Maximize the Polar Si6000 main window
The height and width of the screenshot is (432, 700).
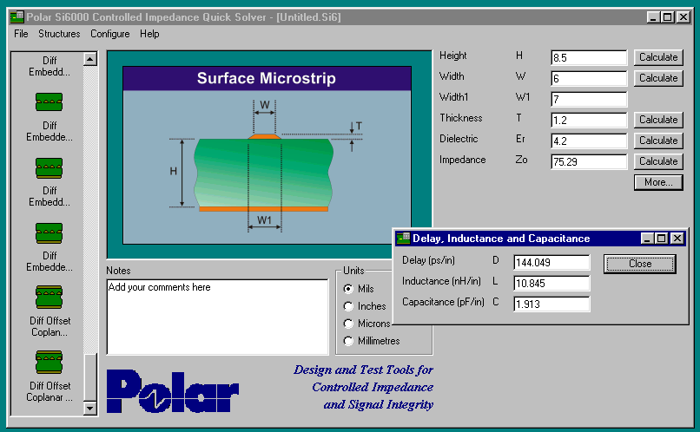pos(667,17)
